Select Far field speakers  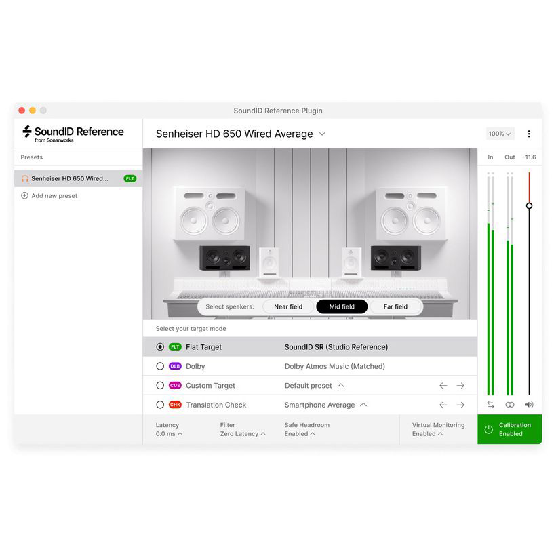coord(395,306)
